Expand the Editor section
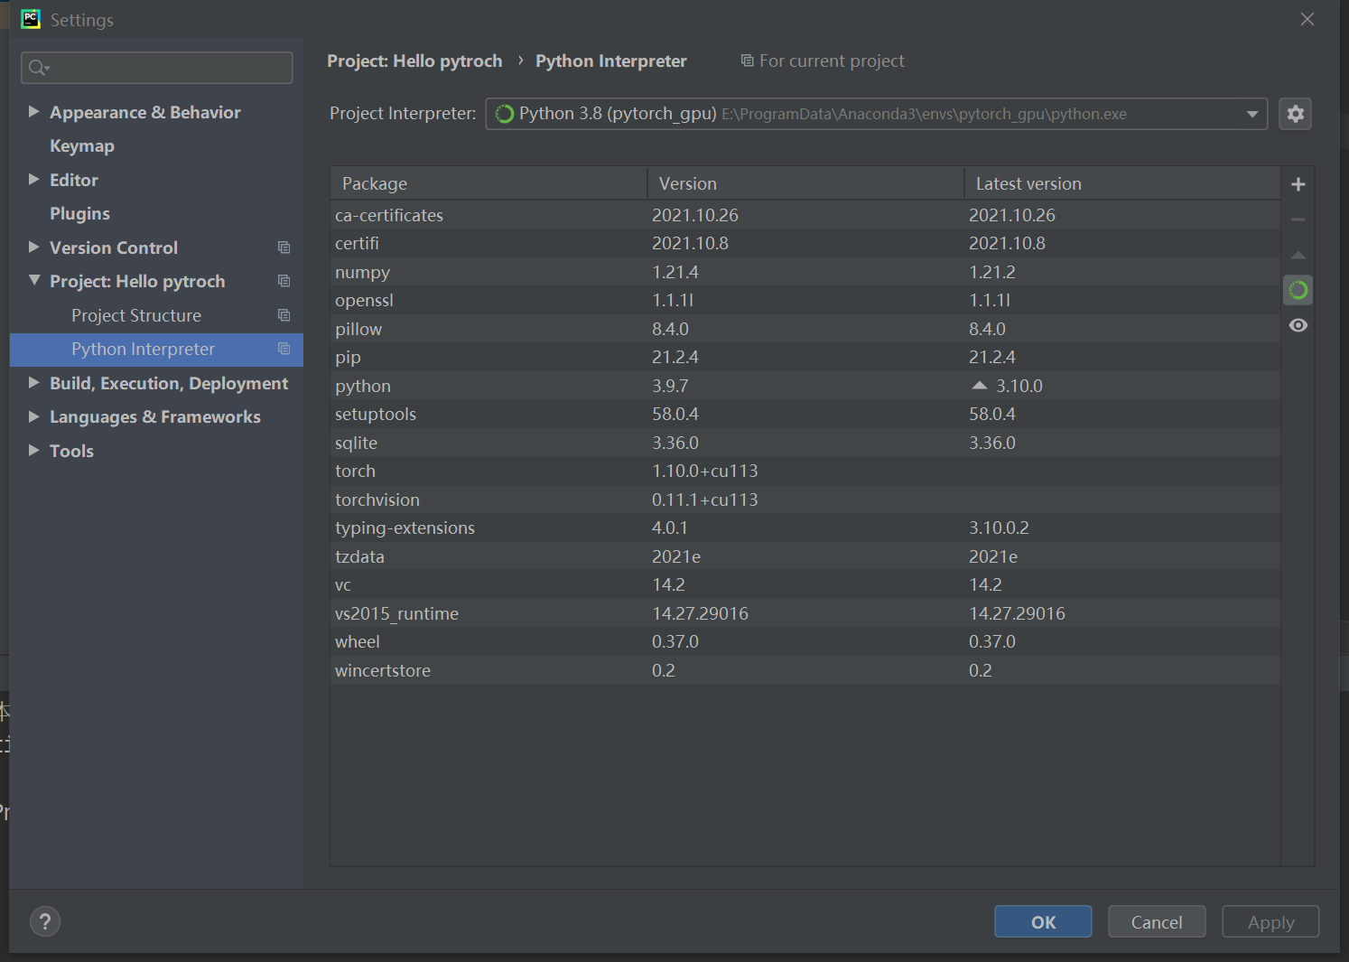Image resolution: width=1349 pixels, height=962 pixels. 33,180
